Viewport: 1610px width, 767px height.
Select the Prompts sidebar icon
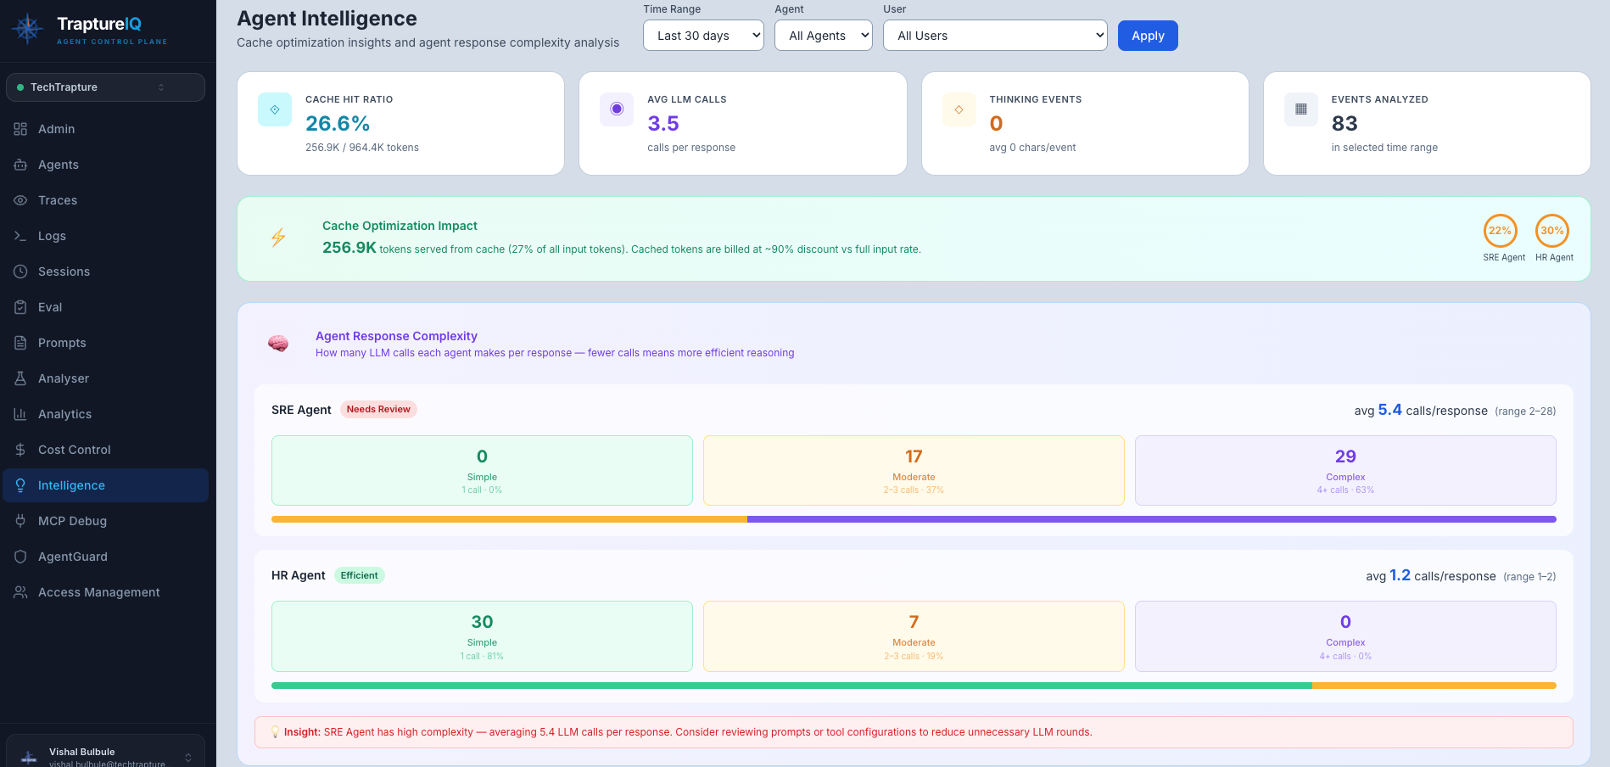coord(20,343)
